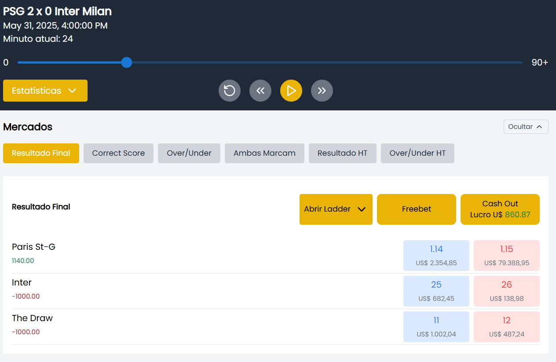
Task: Go to the Ambas Marcam tab
Action: pyautogui.click(x=264, y=153)
